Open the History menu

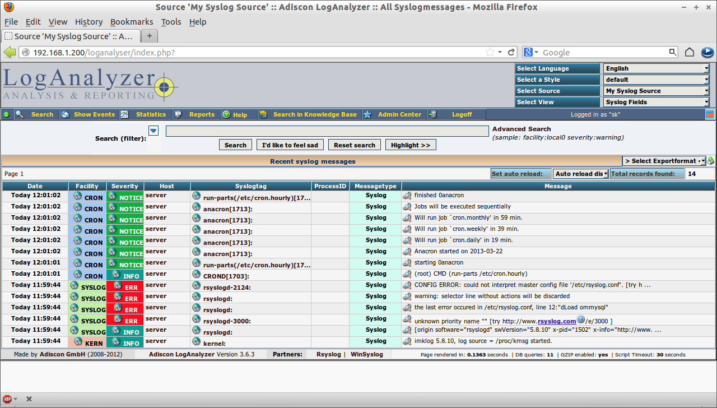[89, 22]
